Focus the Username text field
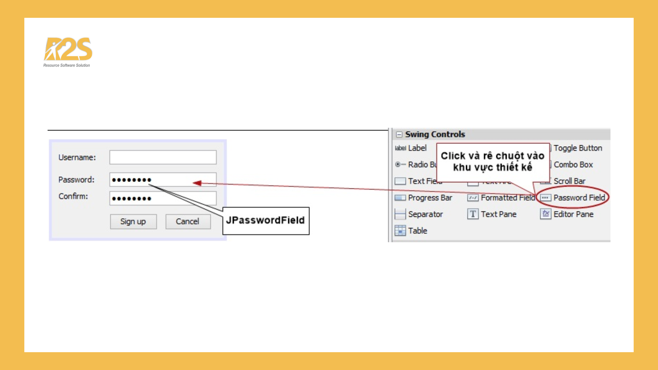The width and height of the screenshot is (658, 370). coord(163,157)
